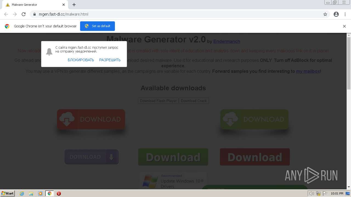This screenshot has height=197, width=351.
Task: Open the Endermanch author link
Action: tap(227, 41)
